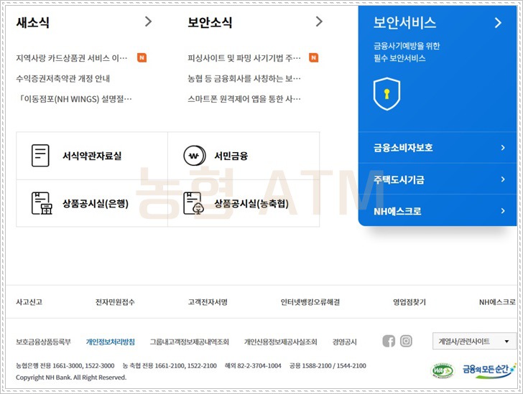
Task: Click NH에스크로 in footer menu row
Action: 497,302
